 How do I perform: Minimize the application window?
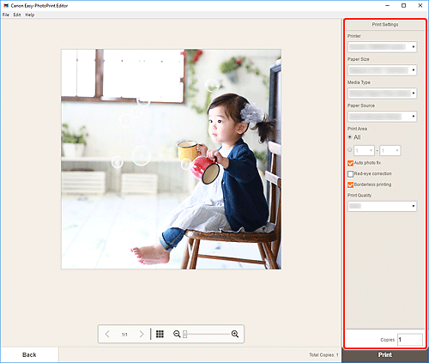tap(387, 5)
